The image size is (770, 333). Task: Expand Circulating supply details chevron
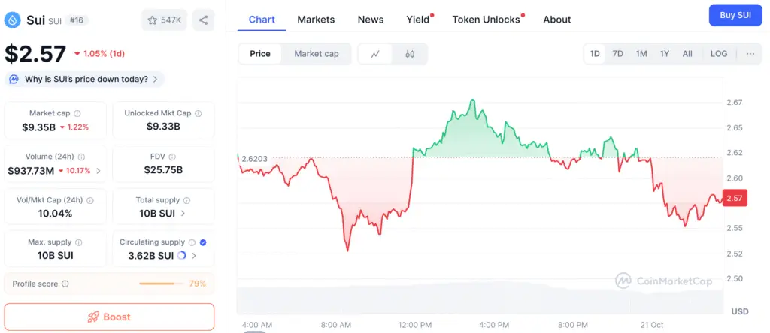tap(194, 256)
